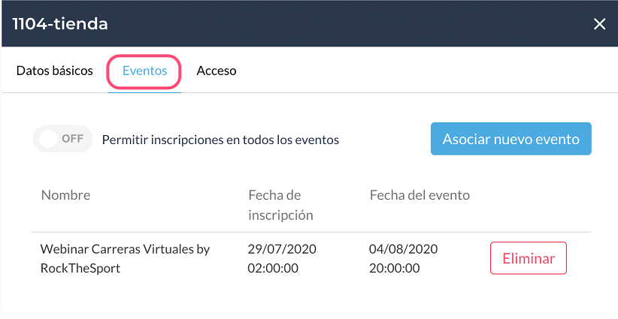The height and width of the screenshot is (319, 618).
Task: Click Asociar nuevo evento button
Action: [x=510, y=139]
